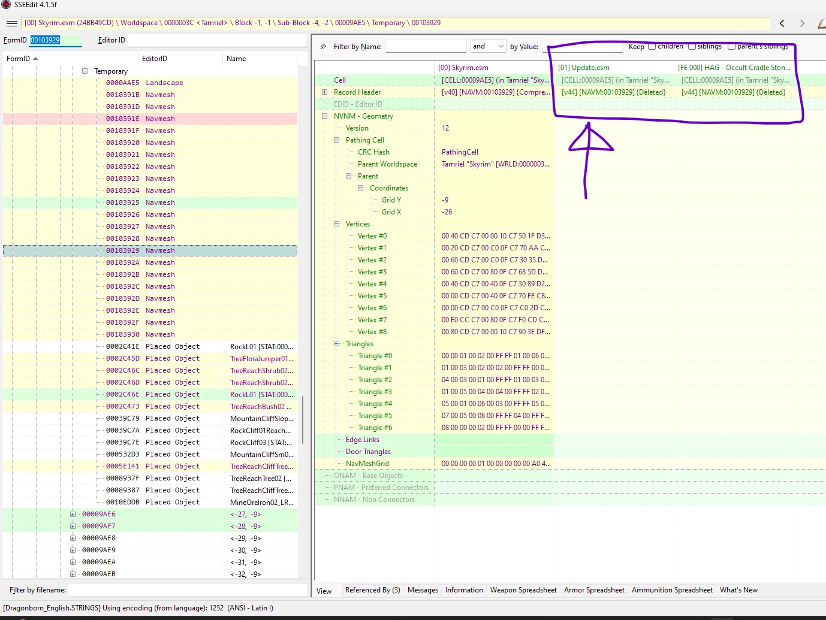This screenshot has height=620, width=826.
Task: Click the Update.esm [v44] Deleted record header cell
Action: 614,92
